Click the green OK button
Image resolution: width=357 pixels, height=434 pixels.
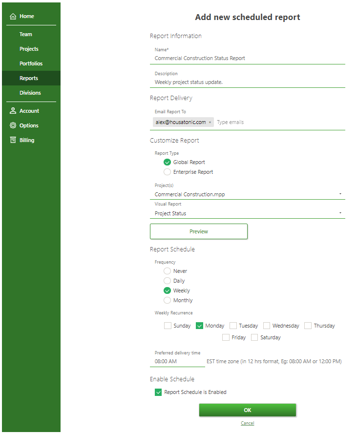point(247,410)
